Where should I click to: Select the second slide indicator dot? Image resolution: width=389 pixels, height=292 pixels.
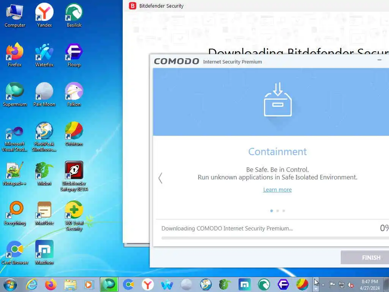pyautogui.click(x=278, y=211)
